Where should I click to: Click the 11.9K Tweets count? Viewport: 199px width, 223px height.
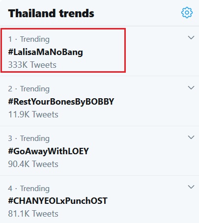(x=33, y=114)
